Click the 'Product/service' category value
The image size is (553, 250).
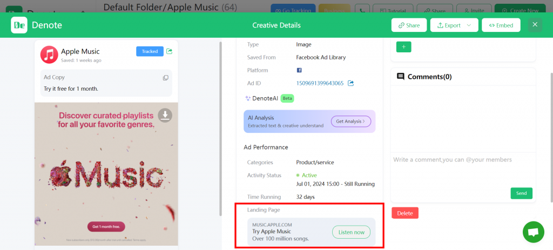pyautogui.click(x=315, y=163)
